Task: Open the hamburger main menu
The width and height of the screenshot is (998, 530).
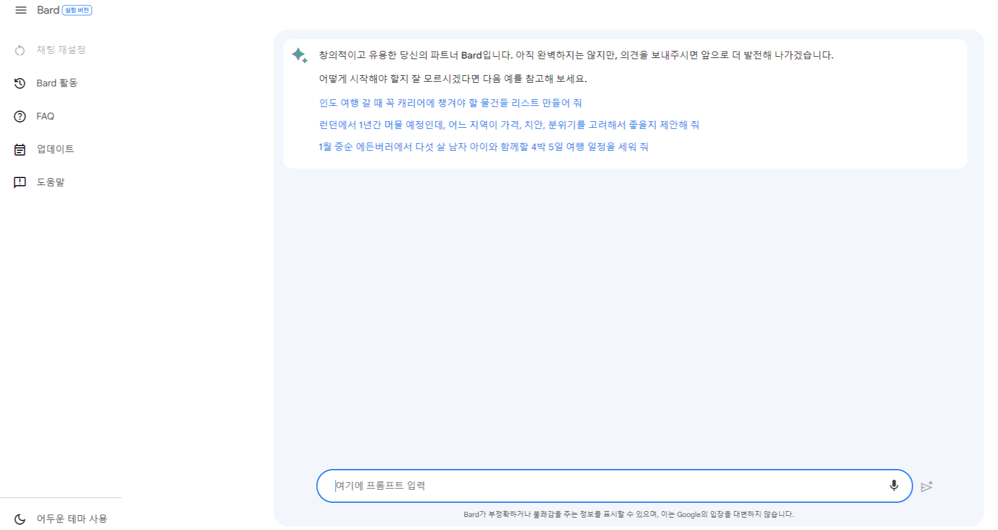Action: coord(21,10)
